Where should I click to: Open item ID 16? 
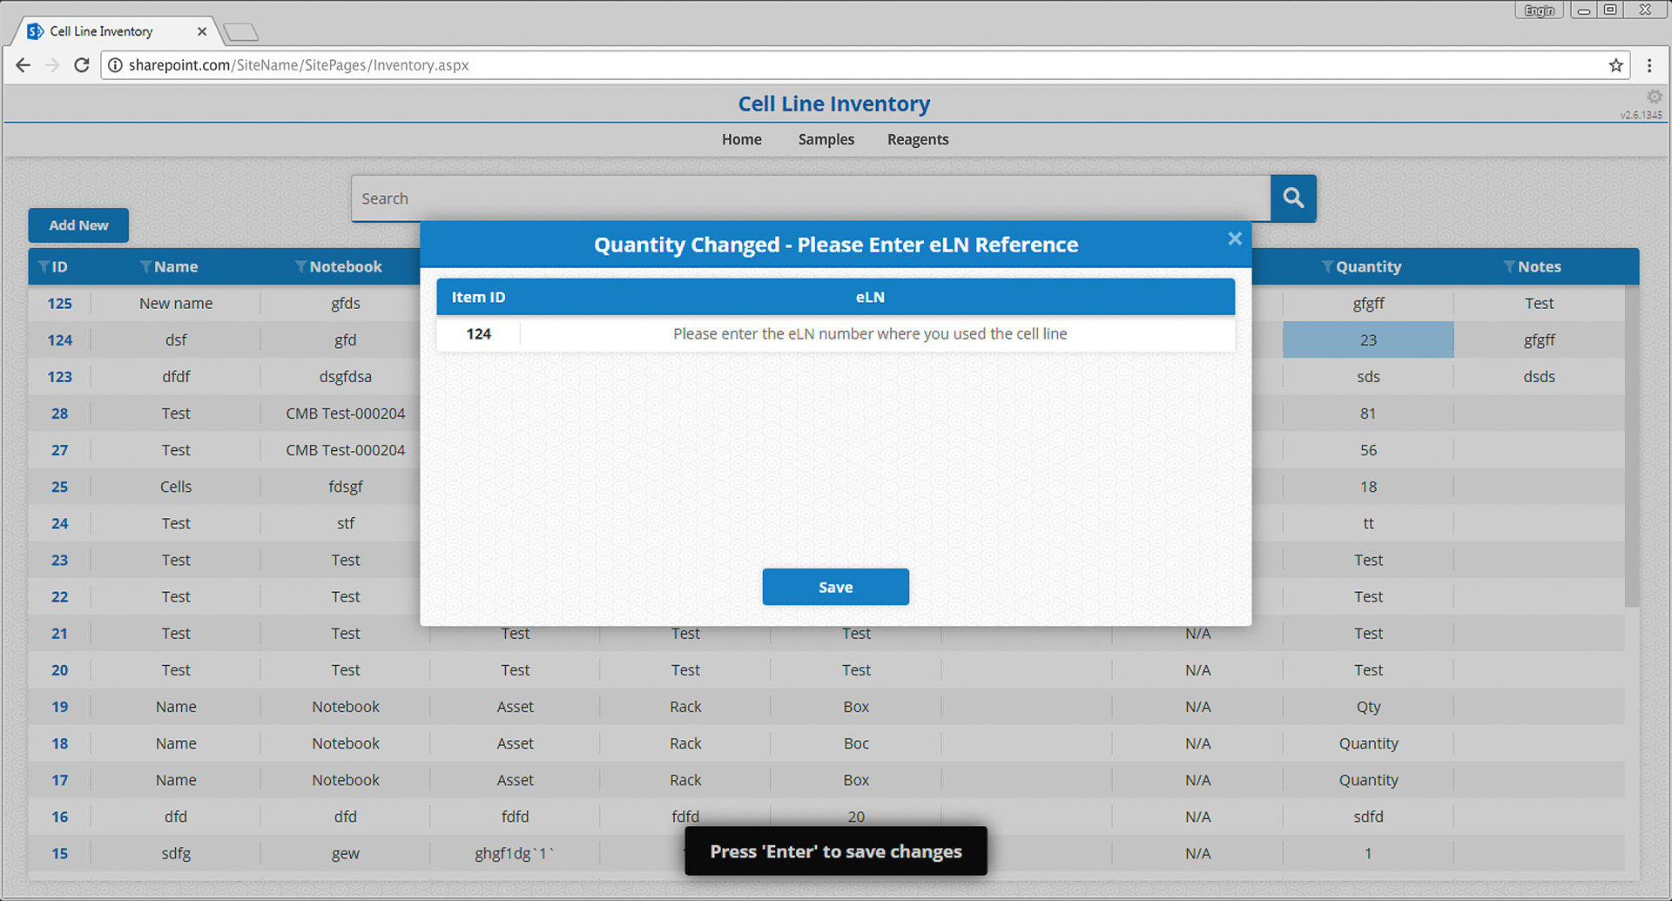(59, 817)
